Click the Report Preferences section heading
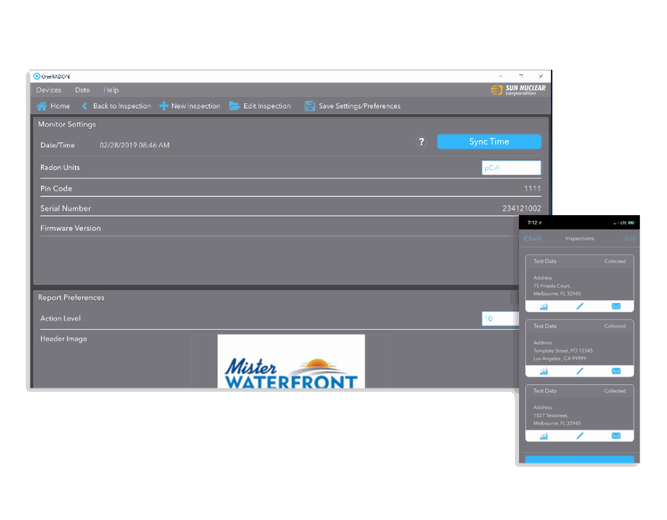The height and width of the screenshot is (520, 667). click(x=71, y=298)
